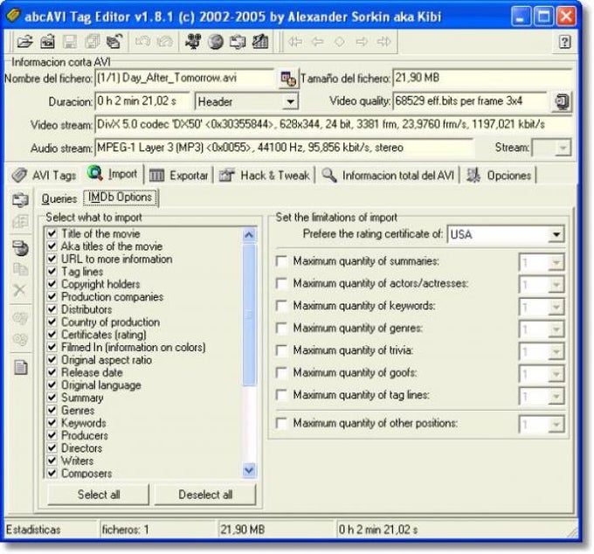The height and width of the screenshot is (554, 594).
Task: Click the Nombre del fichero field
Action: (184, 78)
